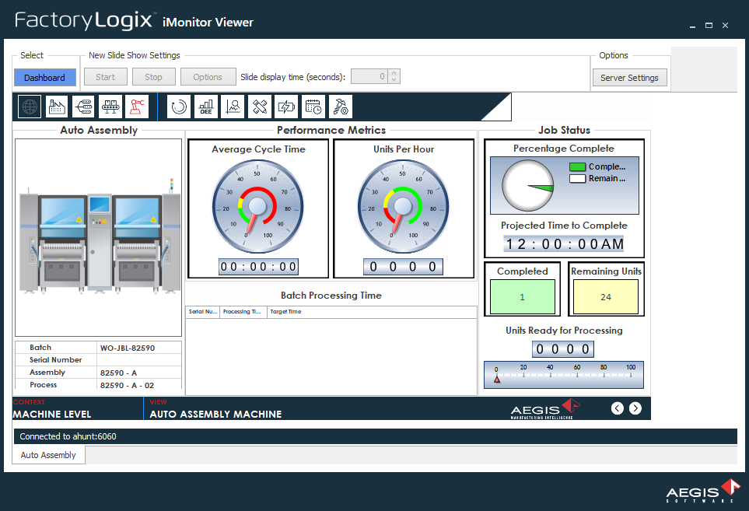The image size is (749, 511).
Task: Increase slide display time with the stepper
Action: [x=394, y=73]
